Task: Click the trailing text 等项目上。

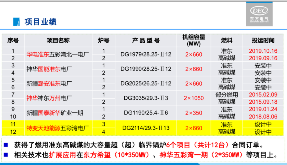Action: pos(262,155)
